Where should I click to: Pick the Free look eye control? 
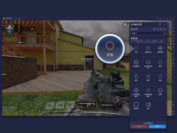148,64
